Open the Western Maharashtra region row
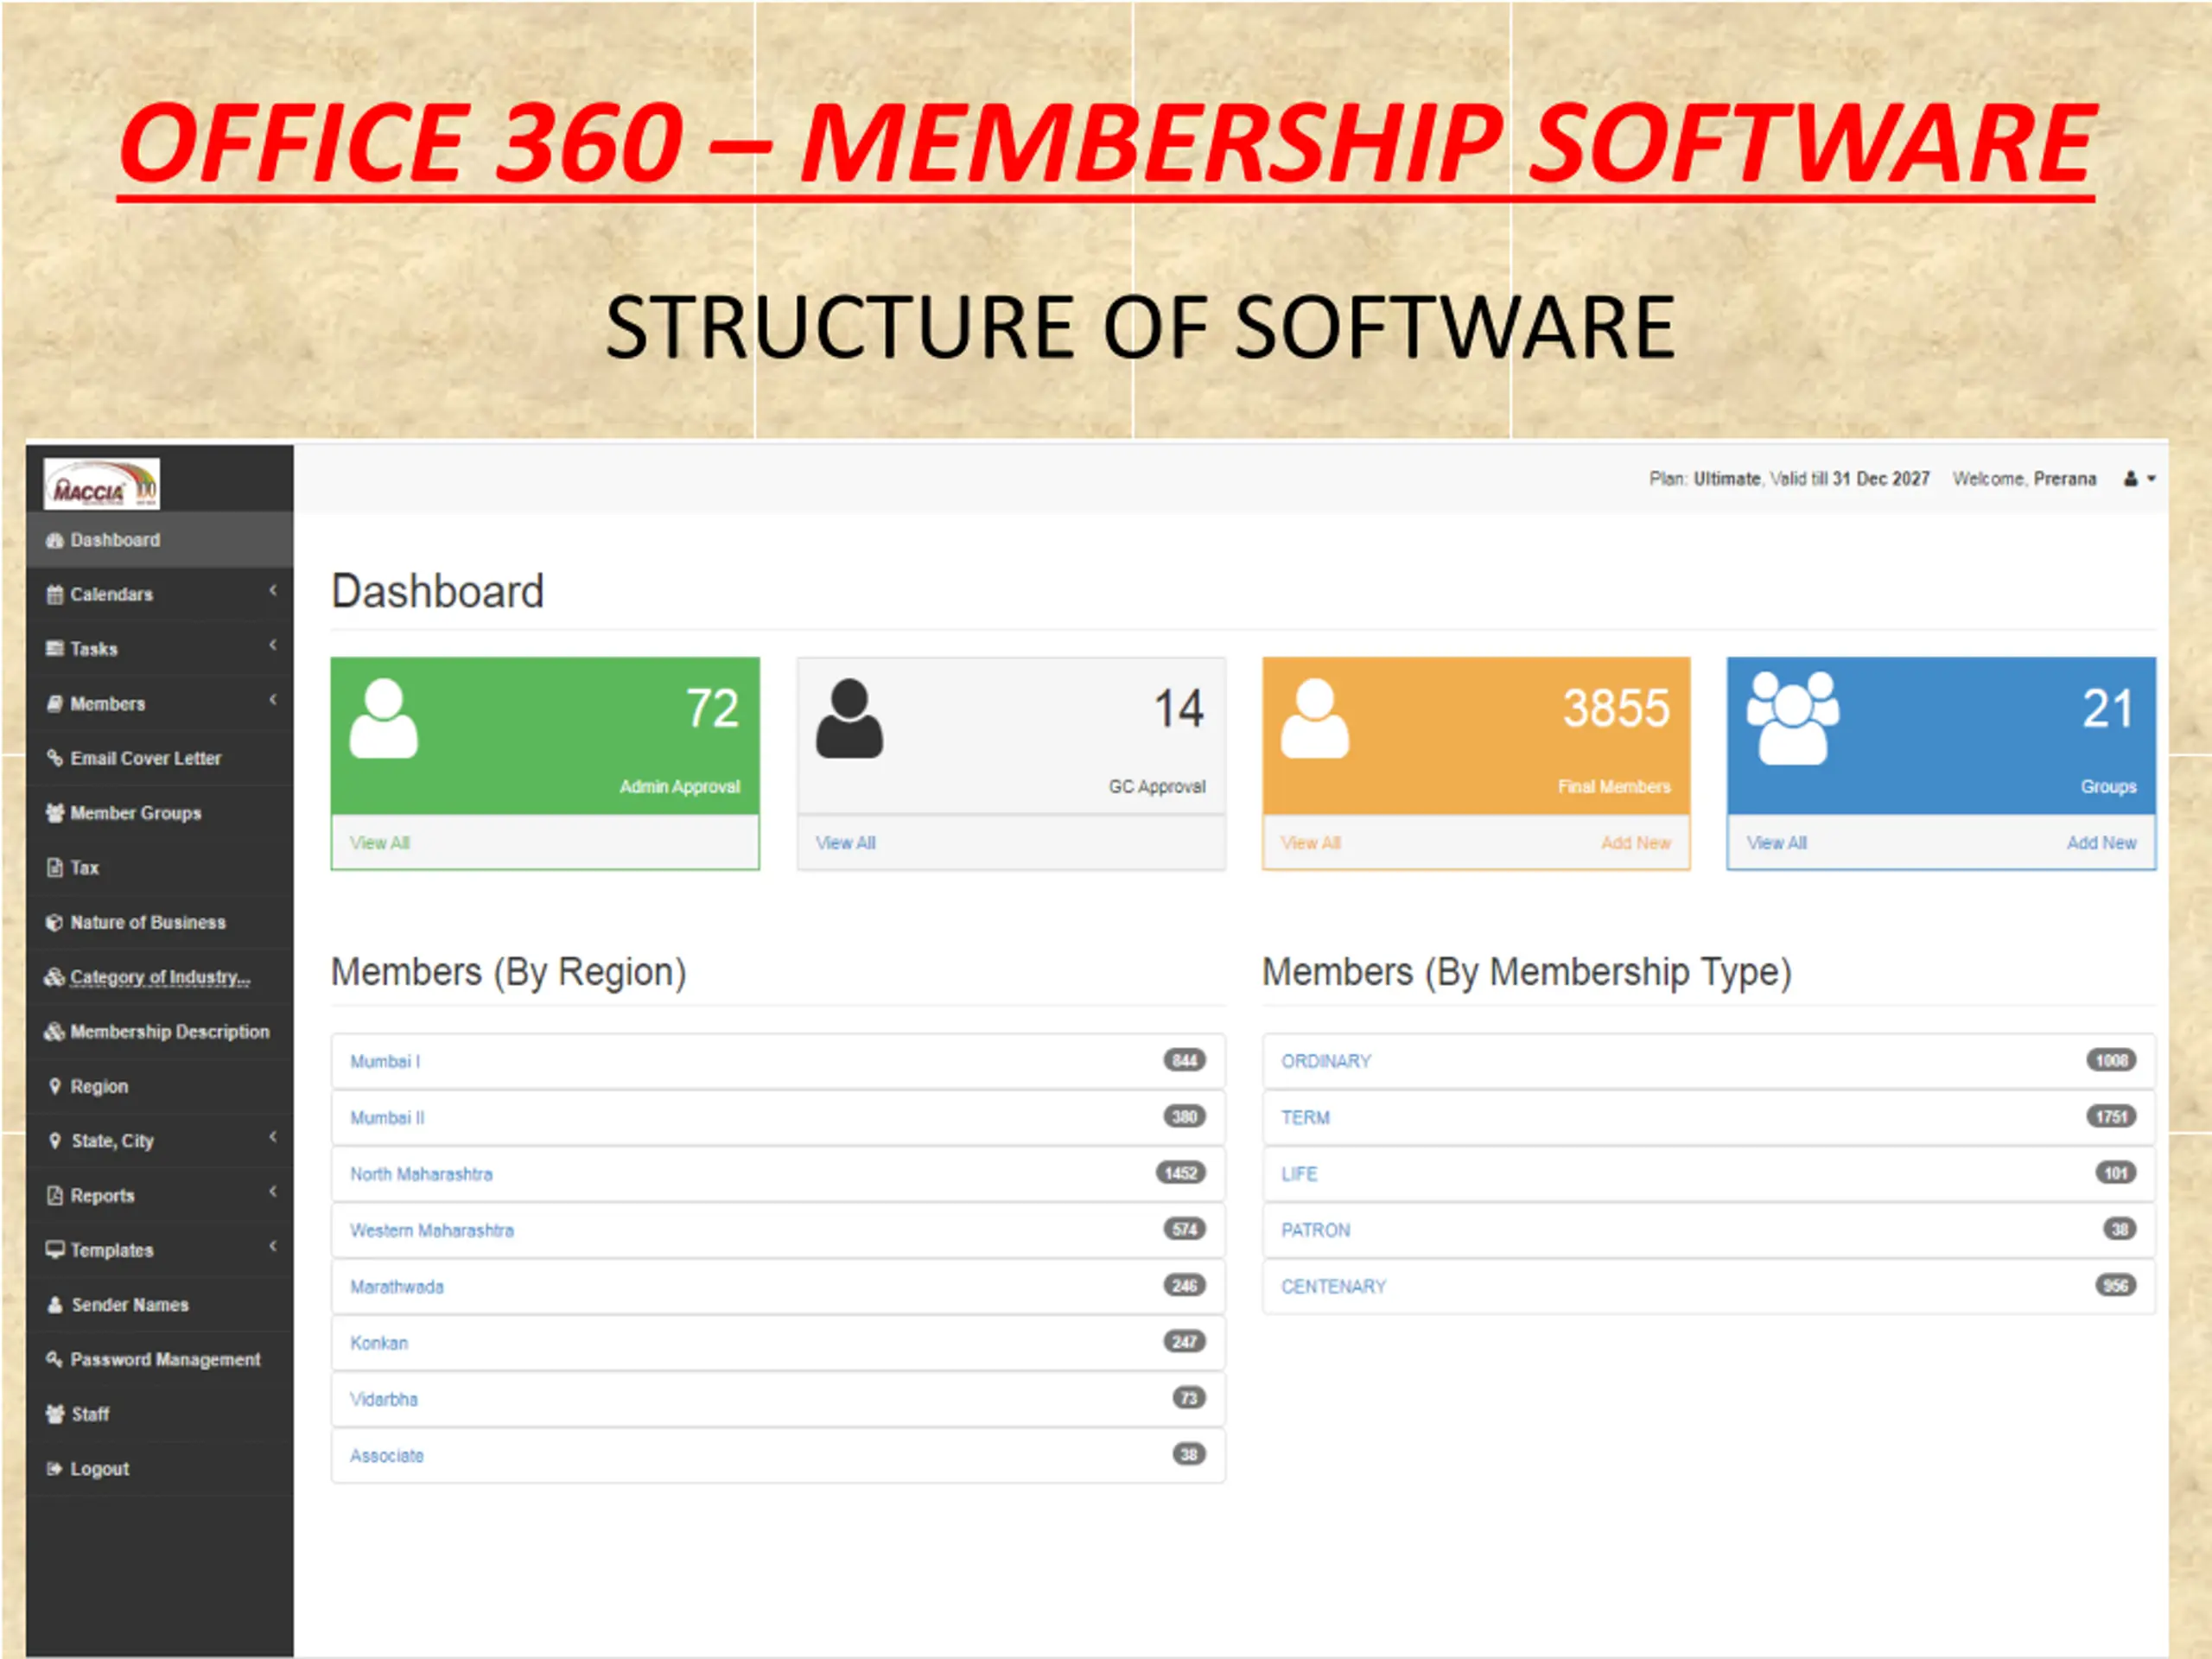The image size is (2212, 1659). pyautogui.click(x=778, y=1230)
